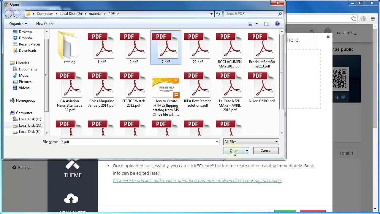Open Settings in the web page sidebar
This screenshot has width=380, height=214.
coord(21,168)
